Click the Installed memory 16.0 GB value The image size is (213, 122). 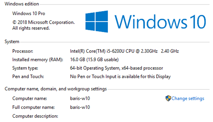(x=94, y=60)
